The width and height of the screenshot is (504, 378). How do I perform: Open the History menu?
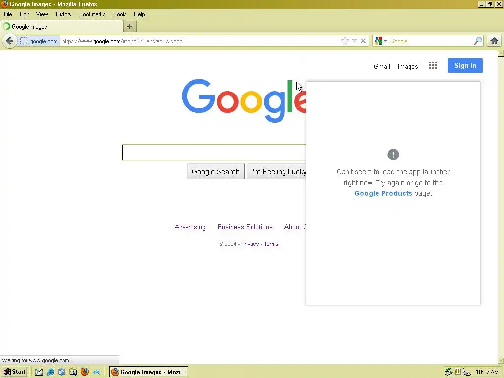63,14
